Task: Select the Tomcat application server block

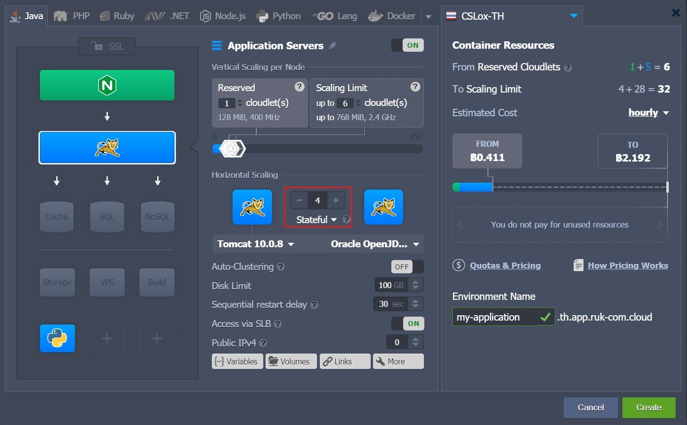Action: [107, 147]
